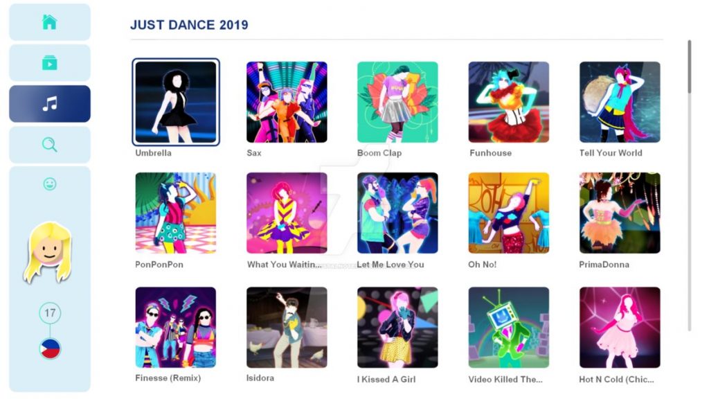
Task: Click the Let Me Love You title
Action: click(x=391, y=265)
